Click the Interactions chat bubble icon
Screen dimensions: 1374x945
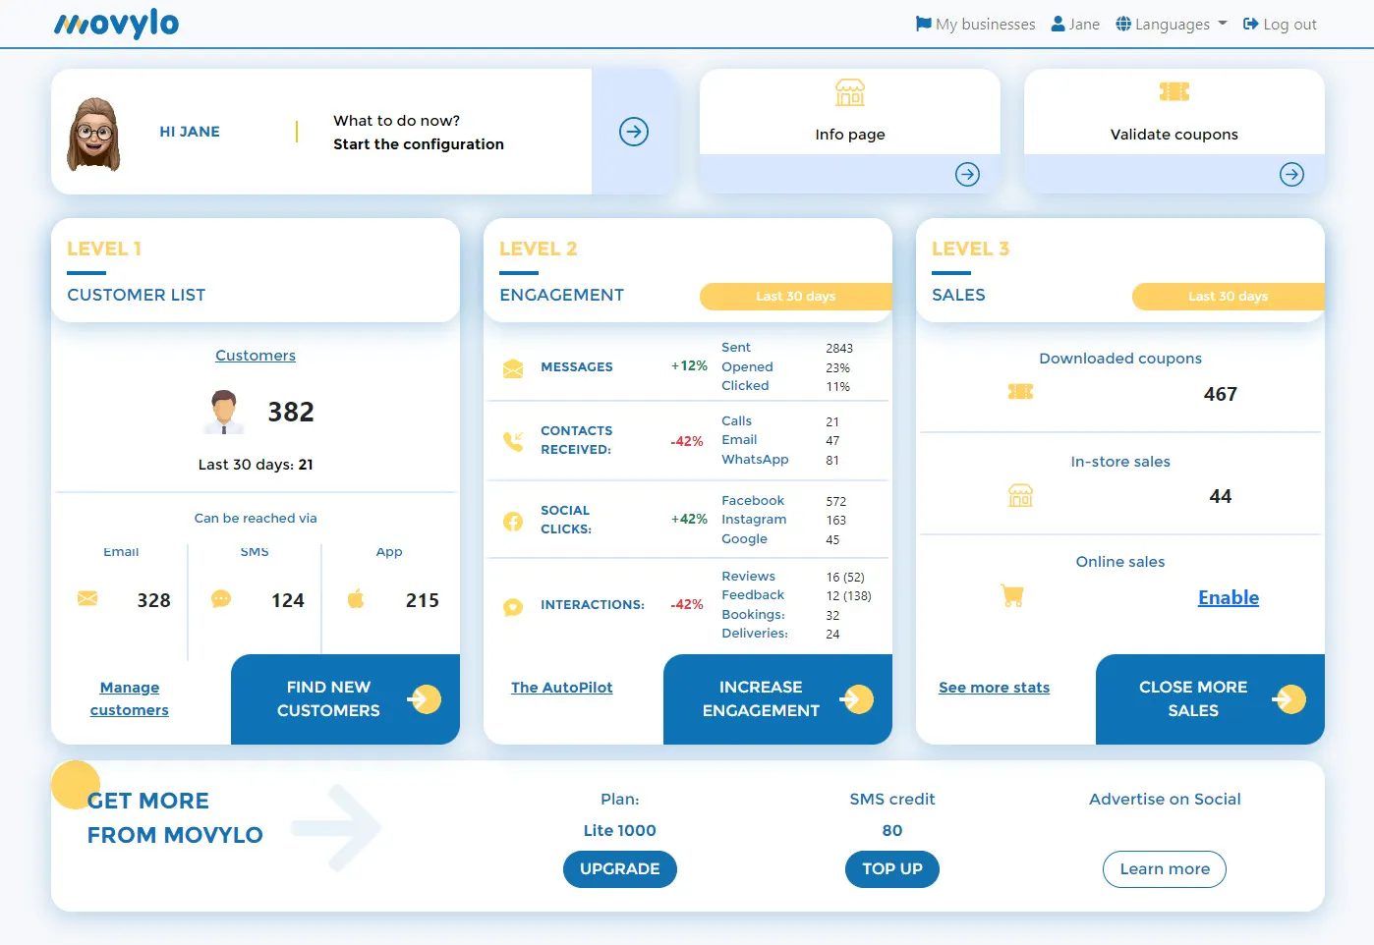pos(513,607)
